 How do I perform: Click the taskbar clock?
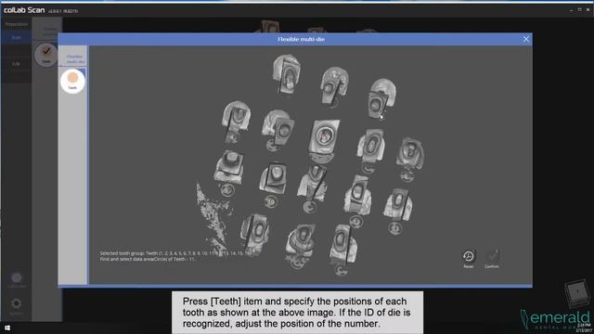coord(585,328)
